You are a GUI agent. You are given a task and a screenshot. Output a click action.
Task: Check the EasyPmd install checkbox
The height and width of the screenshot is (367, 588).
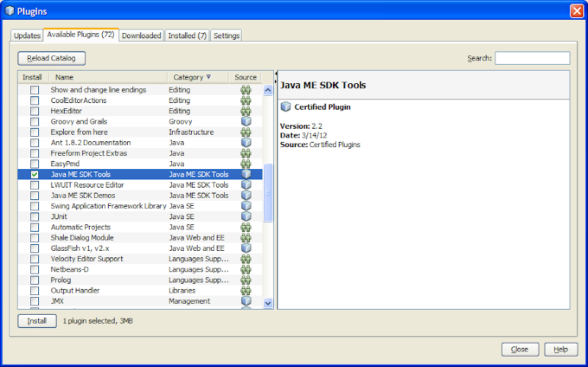(x=35, y=164)
